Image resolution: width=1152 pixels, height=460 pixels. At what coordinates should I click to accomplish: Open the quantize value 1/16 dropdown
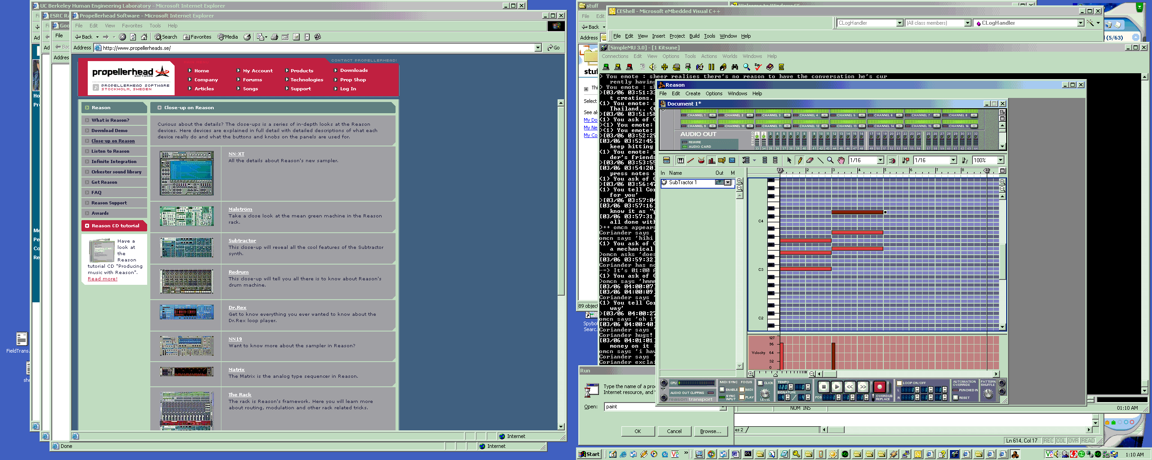pos(953,160)
